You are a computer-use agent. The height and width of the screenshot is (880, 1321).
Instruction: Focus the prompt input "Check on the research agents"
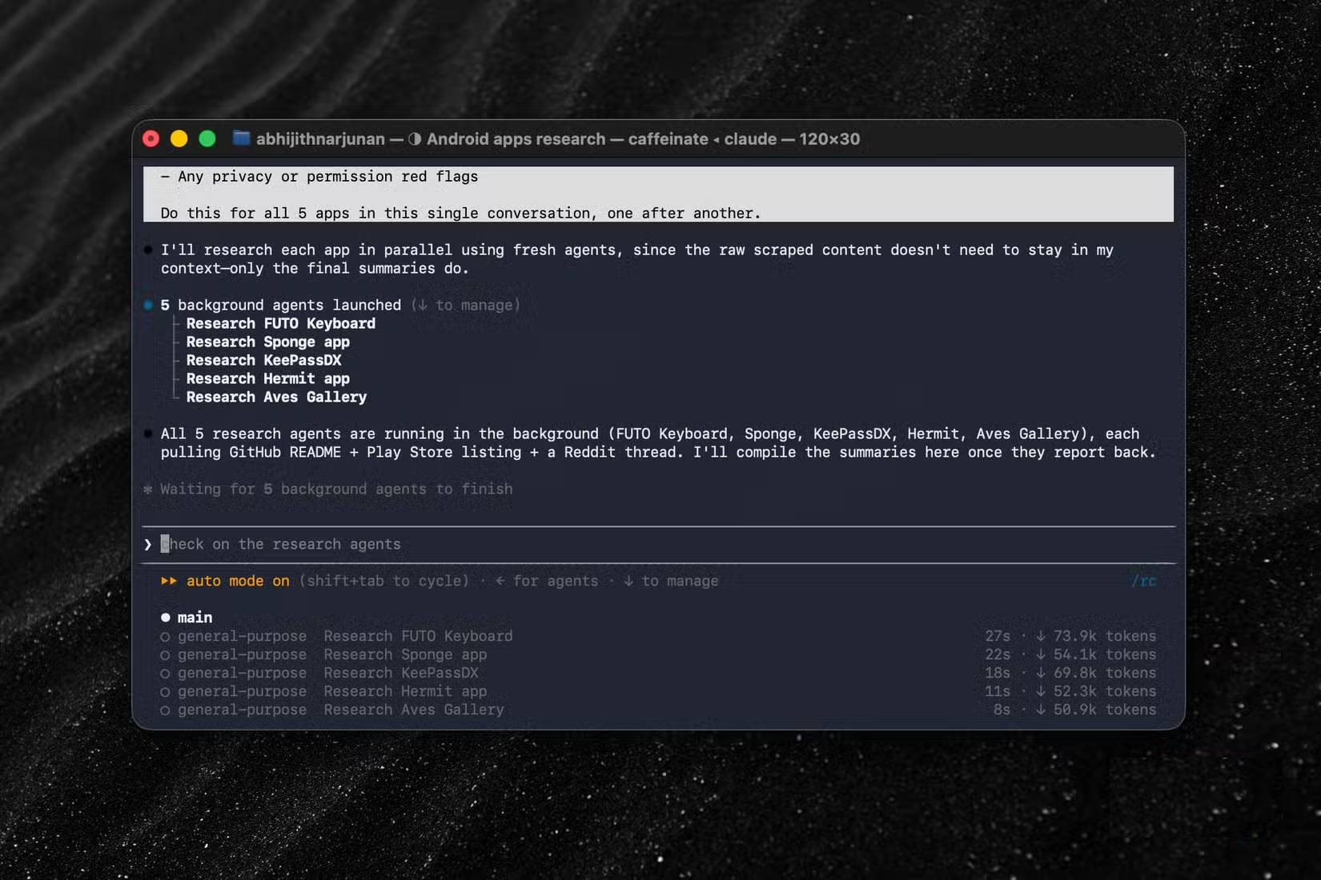click(x=658, y=544)
